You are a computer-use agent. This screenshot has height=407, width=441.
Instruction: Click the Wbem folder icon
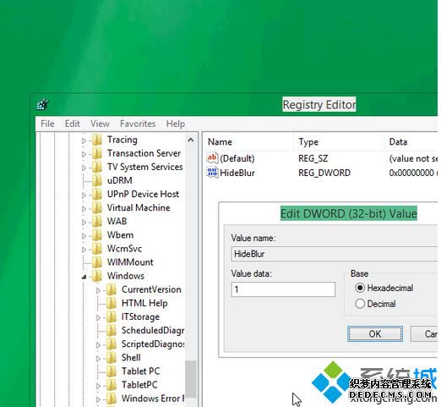97,235
